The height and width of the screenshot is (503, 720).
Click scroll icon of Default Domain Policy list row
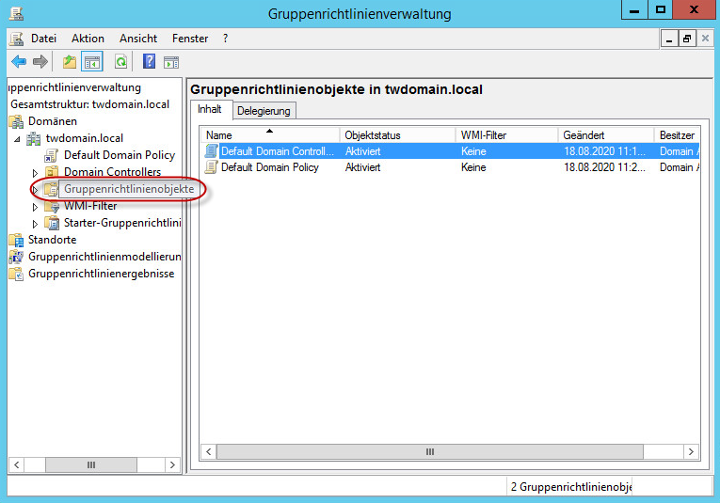(x=211, y=167)
